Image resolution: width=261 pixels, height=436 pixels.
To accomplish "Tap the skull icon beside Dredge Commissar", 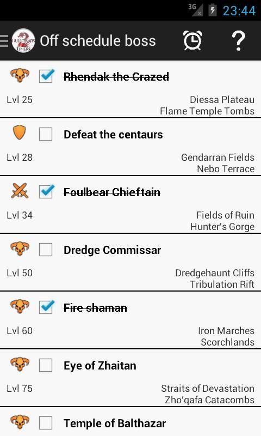I will (20, 249).
